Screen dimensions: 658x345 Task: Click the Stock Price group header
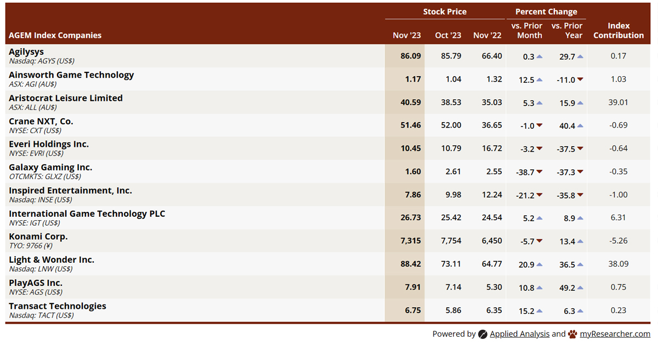click(x=445, y=12)
